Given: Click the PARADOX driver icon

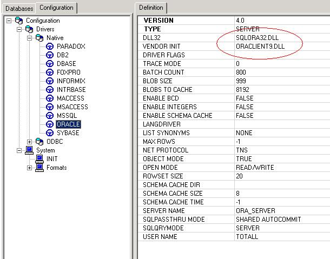Looking at the screenshot, I should [50, 47].
